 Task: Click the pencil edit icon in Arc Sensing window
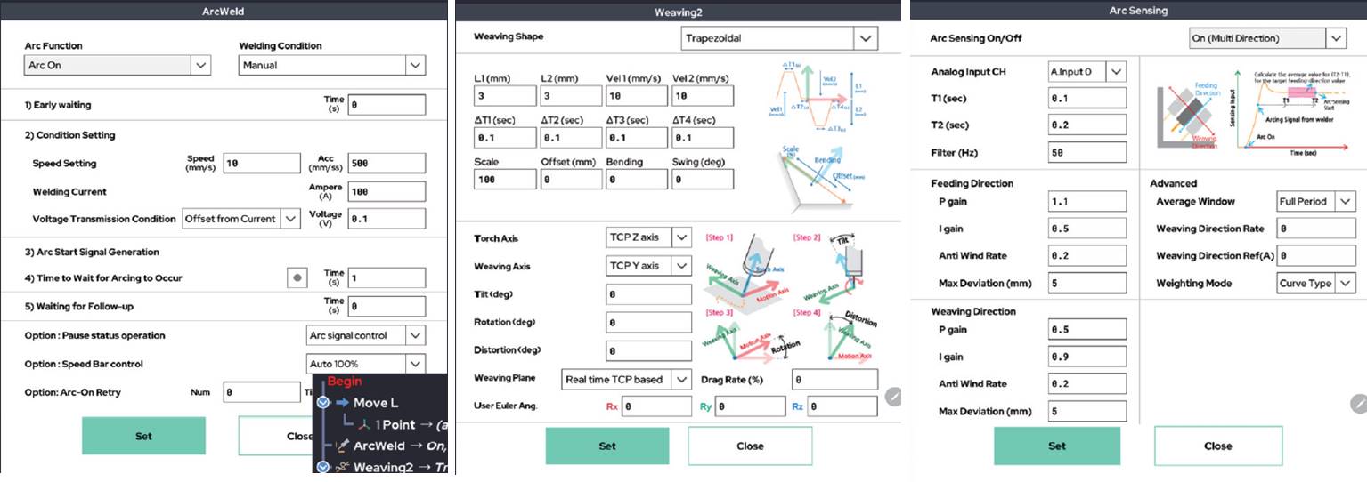pyautogui.click(x=1359, y=404)
